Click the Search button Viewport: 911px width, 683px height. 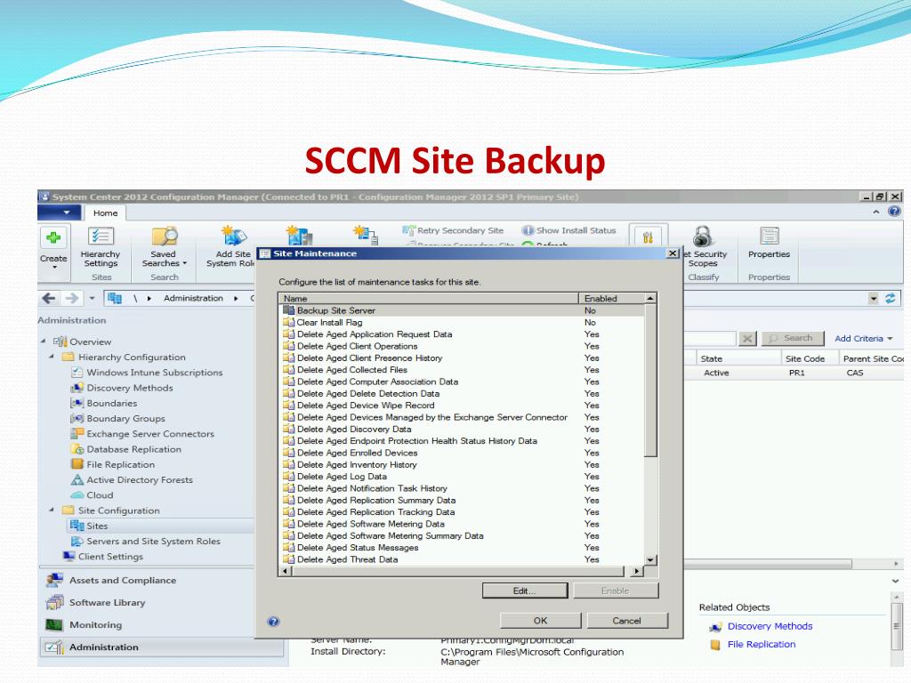point(793,338)
